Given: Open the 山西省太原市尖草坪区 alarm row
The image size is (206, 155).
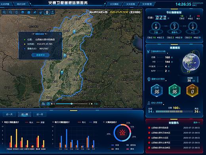Looking at the screenshot, I should click(x=174, y=143).
